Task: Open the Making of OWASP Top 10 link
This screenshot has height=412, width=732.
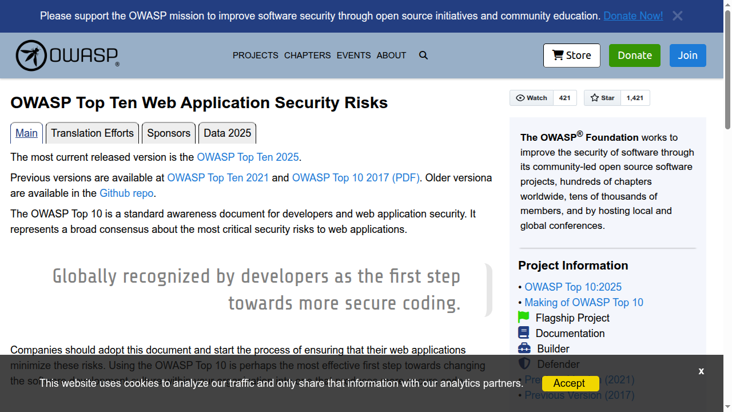Action: tap(584, 302)
